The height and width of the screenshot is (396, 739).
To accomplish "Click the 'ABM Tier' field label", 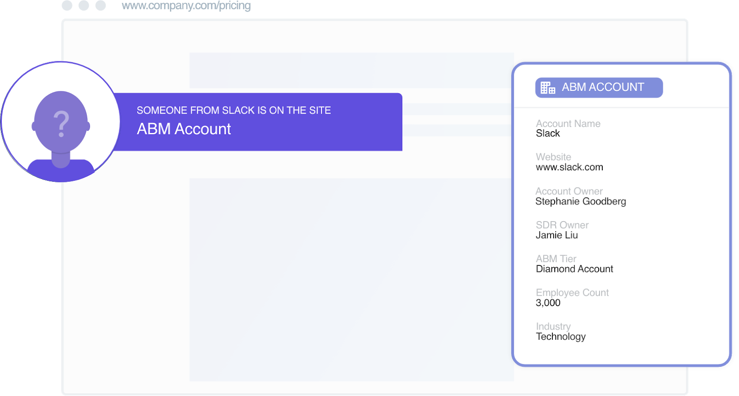I will (556, 259).
